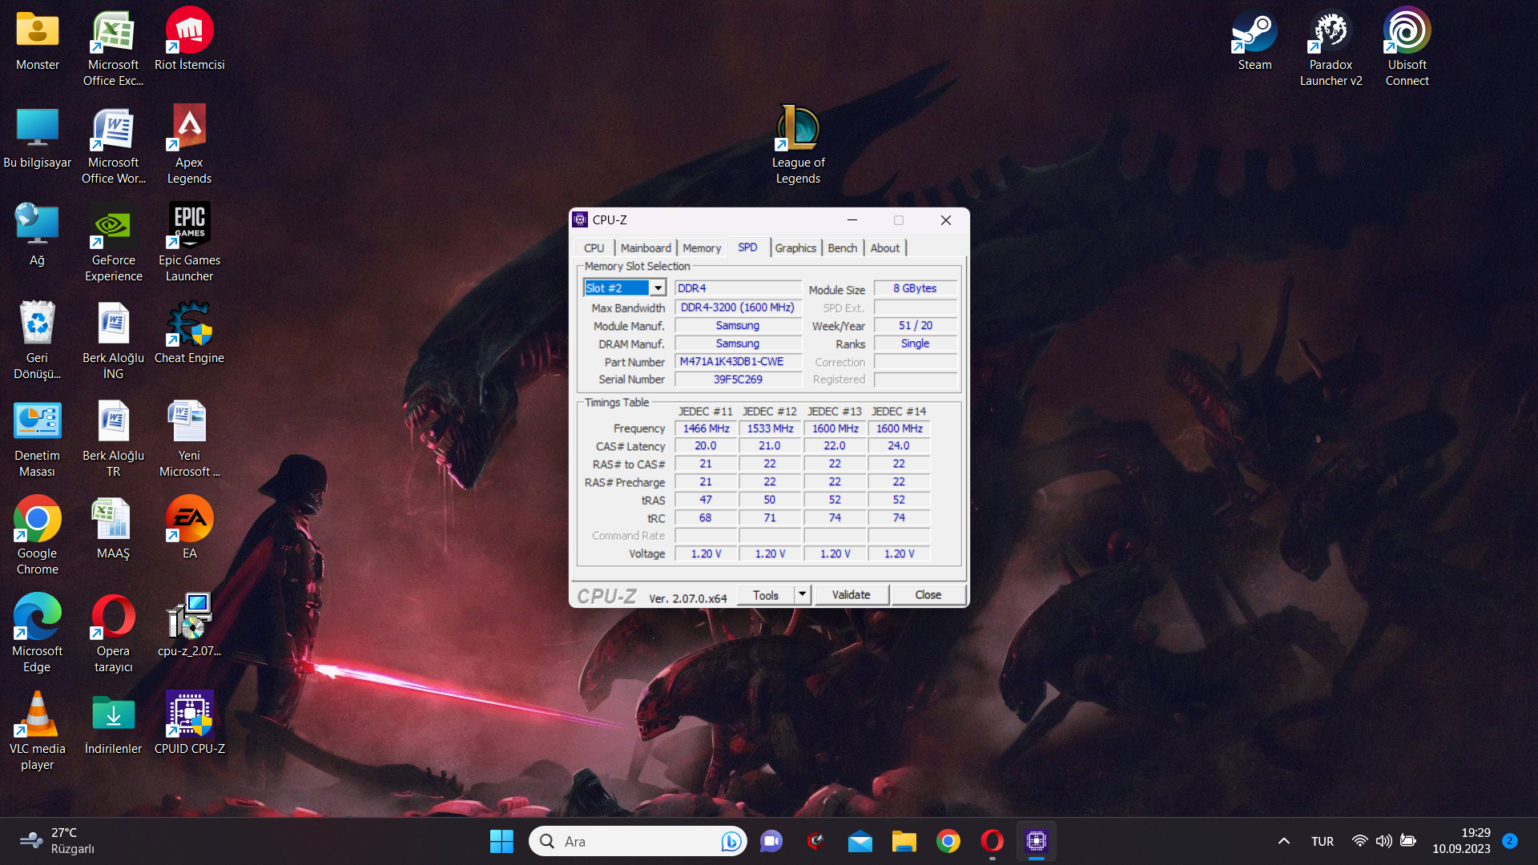Image resolution: width=1538 pixels, height=865 pixels.
Task: Click the GeForce Experience icon
Action: pyautogui.click(x=113, y=226)
